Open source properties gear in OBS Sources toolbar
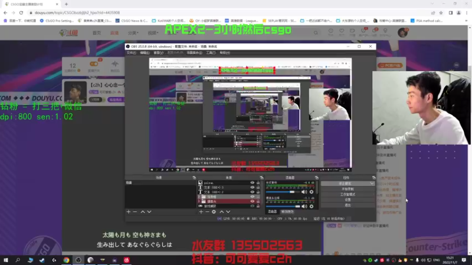472x265 pixels. (x=214, y=212)
